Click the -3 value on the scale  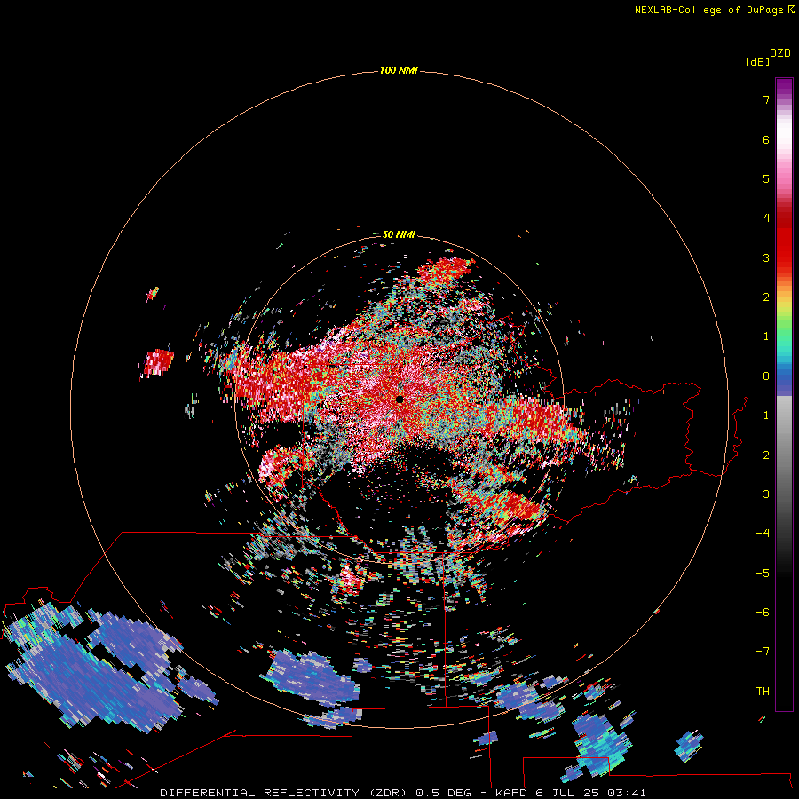click(763, 494)
